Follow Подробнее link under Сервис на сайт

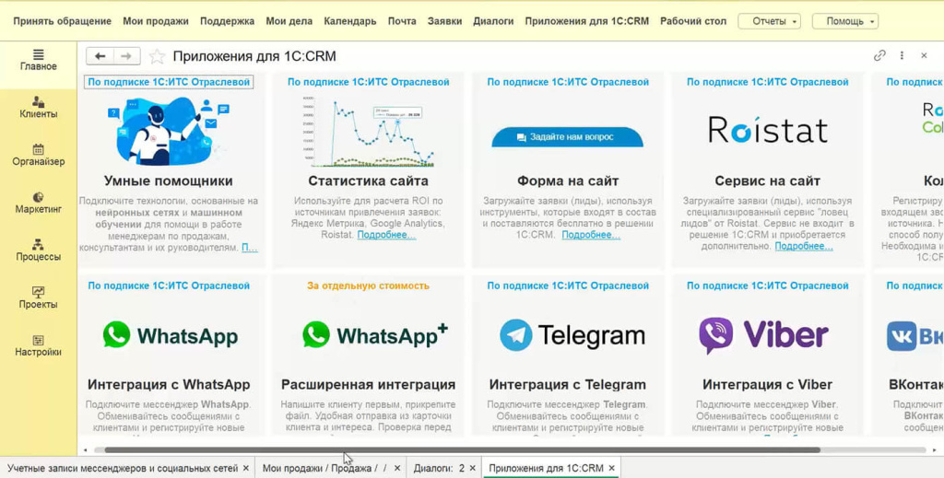pos(804,247)
